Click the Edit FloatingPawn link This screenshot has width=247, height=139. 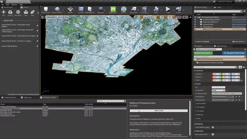(239, 27)
